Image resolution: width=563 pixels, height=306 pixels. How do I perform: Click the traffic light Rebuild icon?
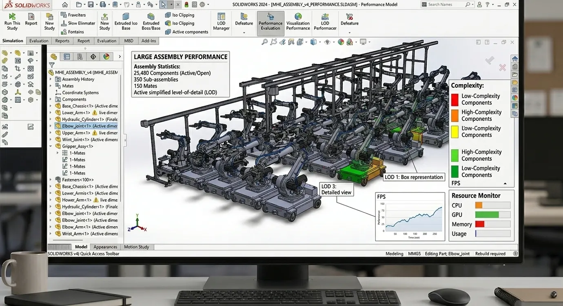point(186,5)
